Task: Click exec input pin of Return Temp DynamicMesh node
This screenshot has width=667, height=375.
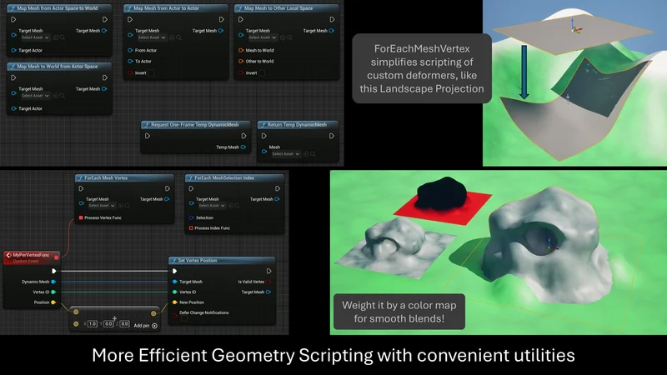Action: (x=263, y=136)
